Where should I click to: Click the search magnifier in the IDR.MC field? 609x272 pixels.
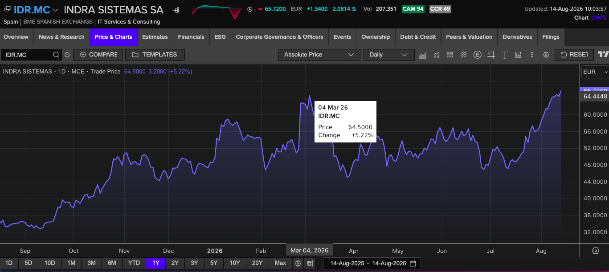pyautogui.click(x=56, y=55)
